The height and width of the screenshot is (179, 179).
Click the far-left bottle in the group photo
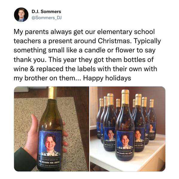[x=100, y=119]
